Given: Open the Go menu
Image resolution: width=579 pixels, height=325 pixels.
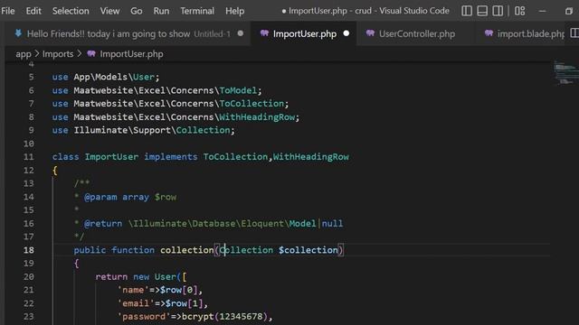Looking at the screenshot, I should (137, 11).
